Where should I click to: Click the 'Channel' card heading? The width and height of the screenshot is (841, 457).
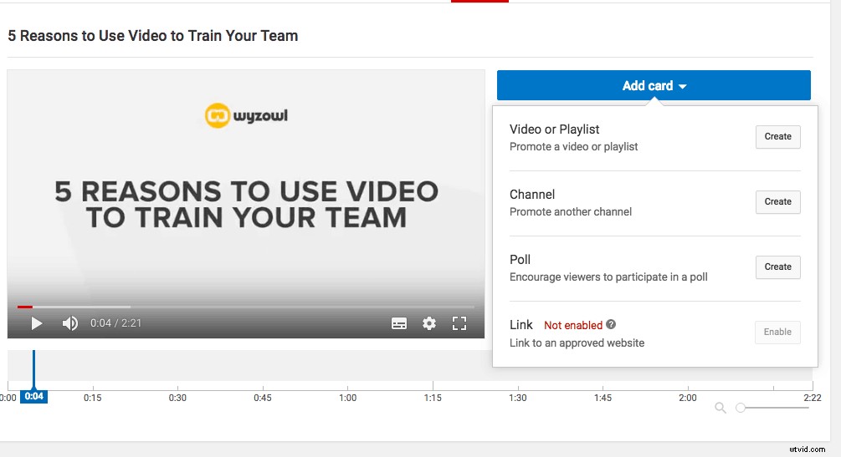coord(532,195)
